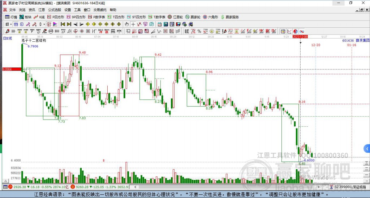Select the percent % line tool
The width and height of the screenshot is (370, 198).
199,31
